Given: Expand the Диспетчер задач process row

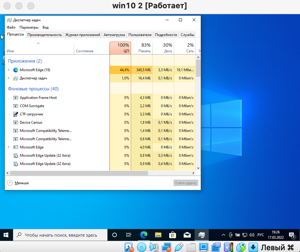Looking at the screenshot, I should coord(9,78).
